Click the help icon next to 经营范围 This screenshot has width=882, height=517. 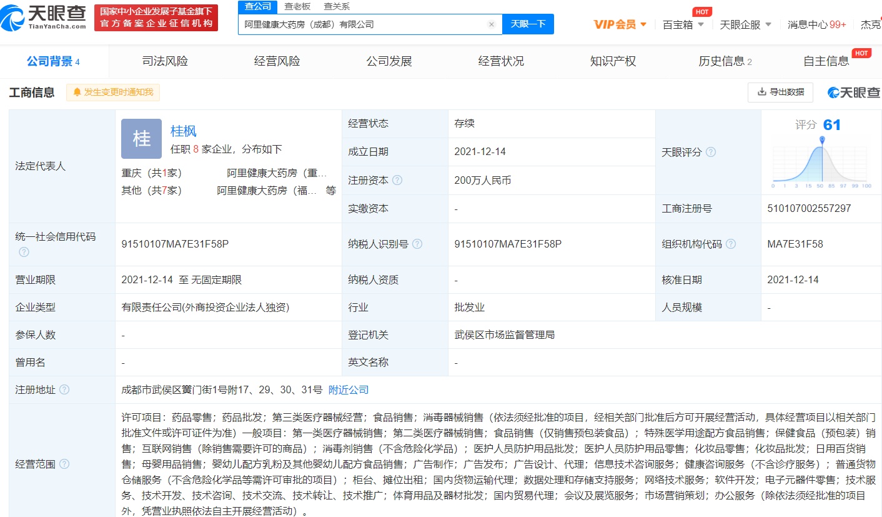(64, 464)
